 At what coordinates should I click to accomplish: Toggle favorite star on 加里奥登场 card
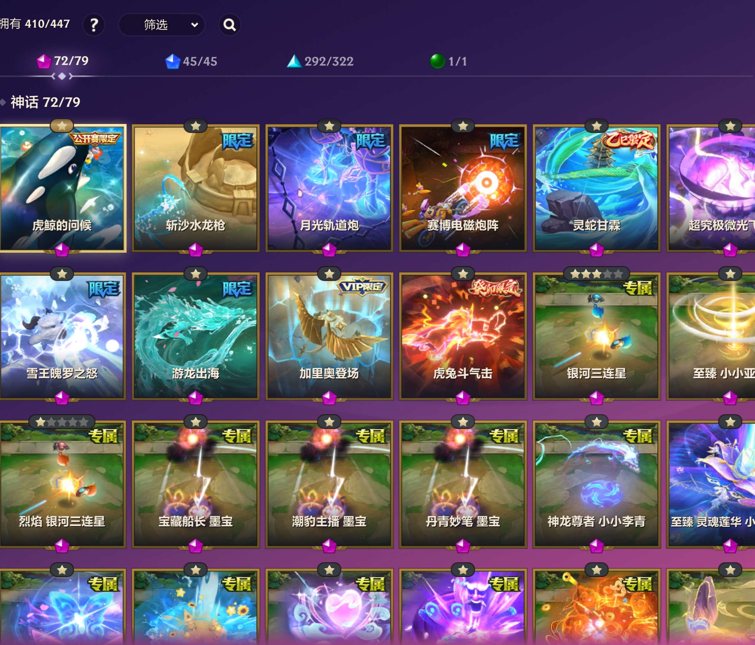(329, 274)
